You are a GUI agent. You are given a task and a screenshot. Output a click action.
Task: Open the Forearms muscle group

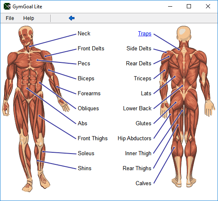click(x=89, y=93)
